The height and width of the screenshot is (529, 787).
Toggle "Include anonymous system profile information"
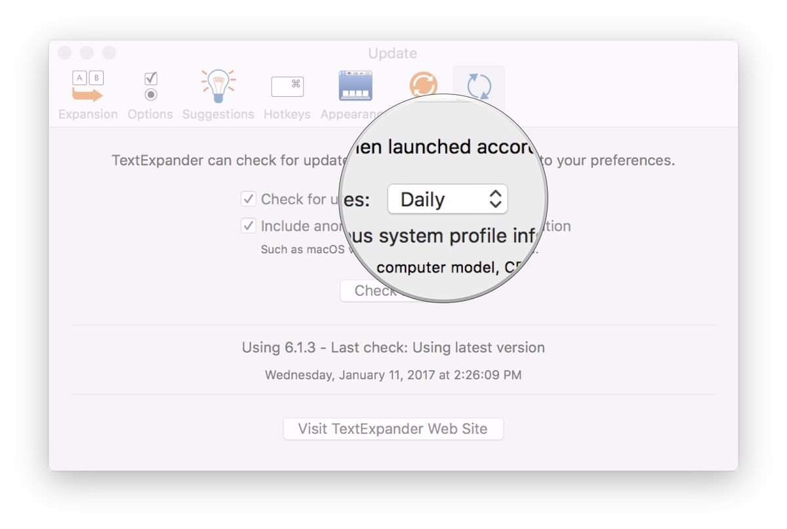(248, 225)
